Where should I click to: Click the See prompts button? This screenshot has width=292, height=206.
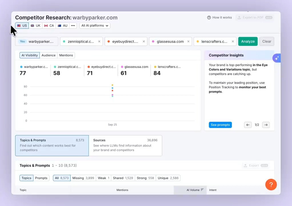tap(220, 125)
